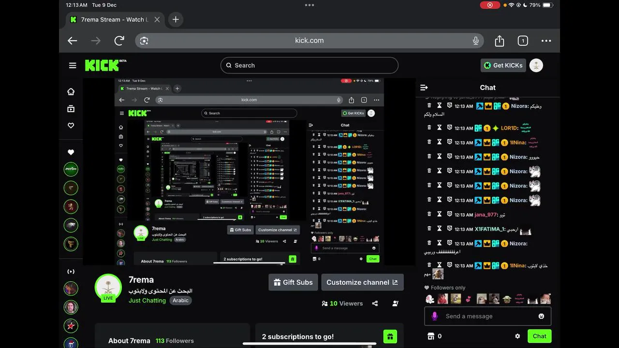619x348 pixels.
Task: Open Following with the outlined heart icon in the sidebar
Action: [71, 125]
